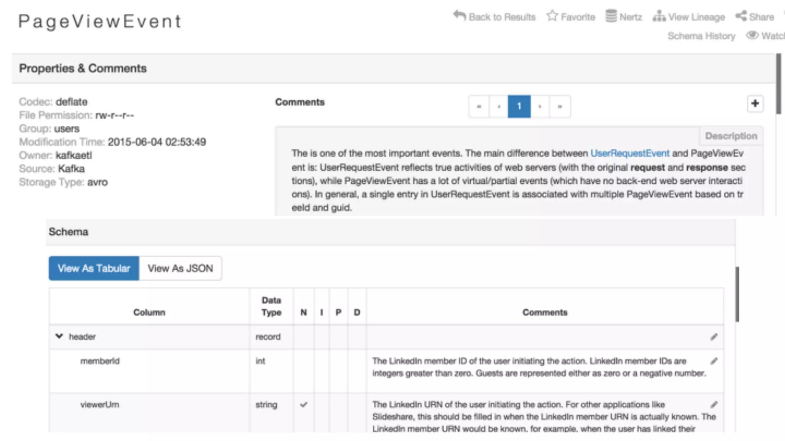785x441 pixels.
Task: Edit the header row comment pencil icon
Action: (714, 337)
